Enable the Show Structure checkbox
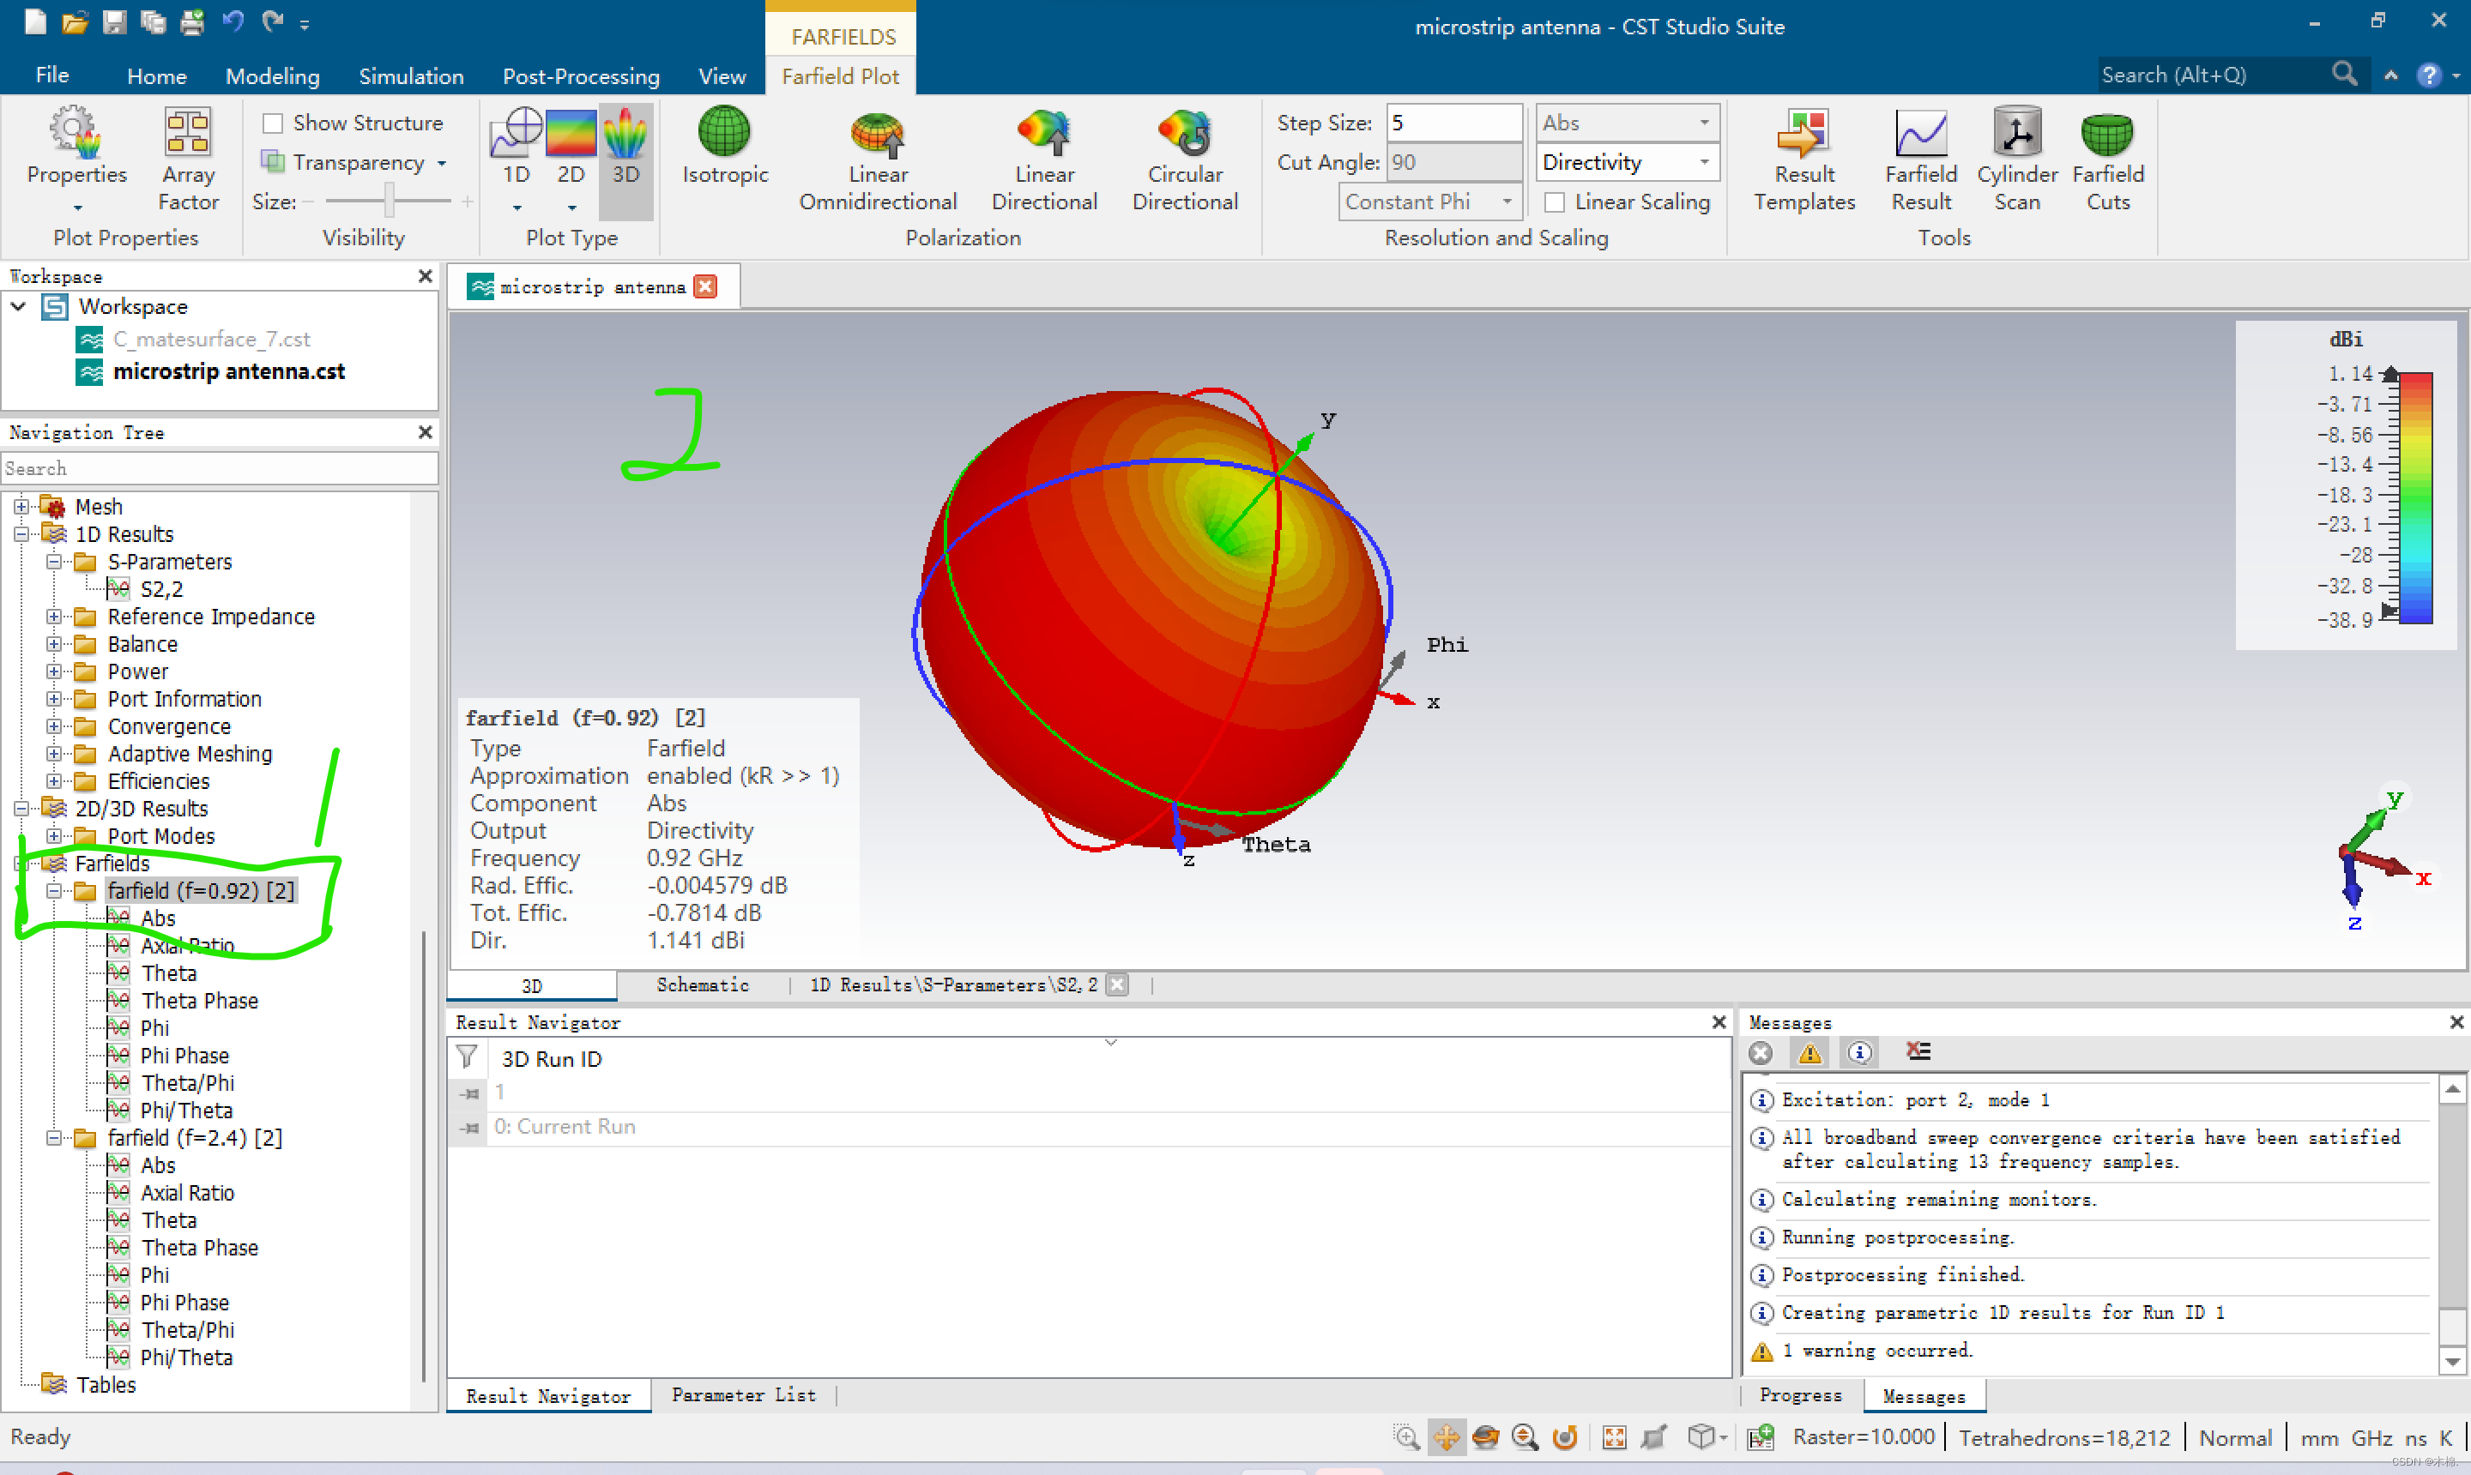Image resolution: width=2471 pixels, height=1475 pixels. pyautogui.click(x=273, y=123)
